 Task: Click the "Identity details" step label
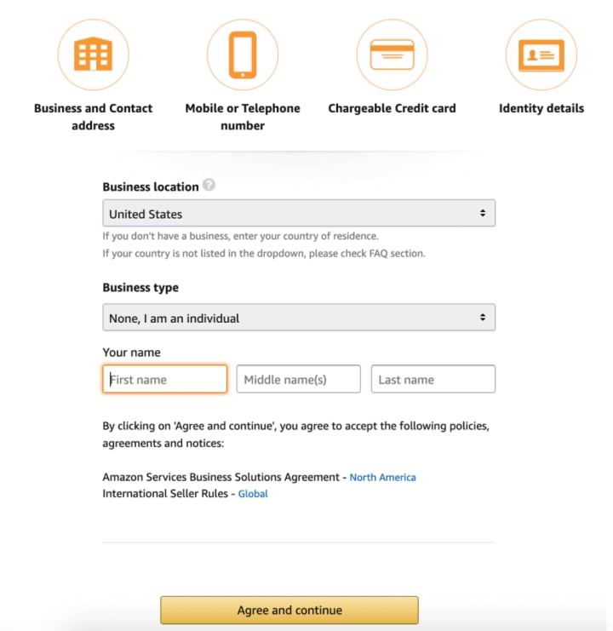[541, 108]
